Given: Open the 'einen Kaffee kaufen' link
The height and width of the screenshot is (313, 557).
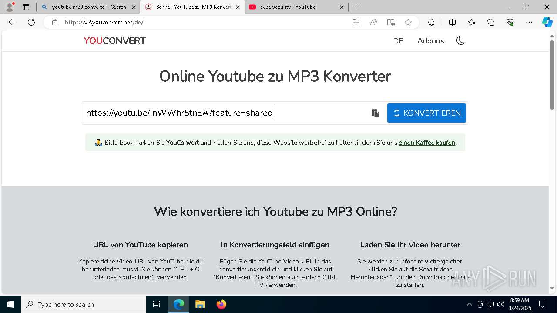Looking at the screenshot, I should tap(426, 143).
